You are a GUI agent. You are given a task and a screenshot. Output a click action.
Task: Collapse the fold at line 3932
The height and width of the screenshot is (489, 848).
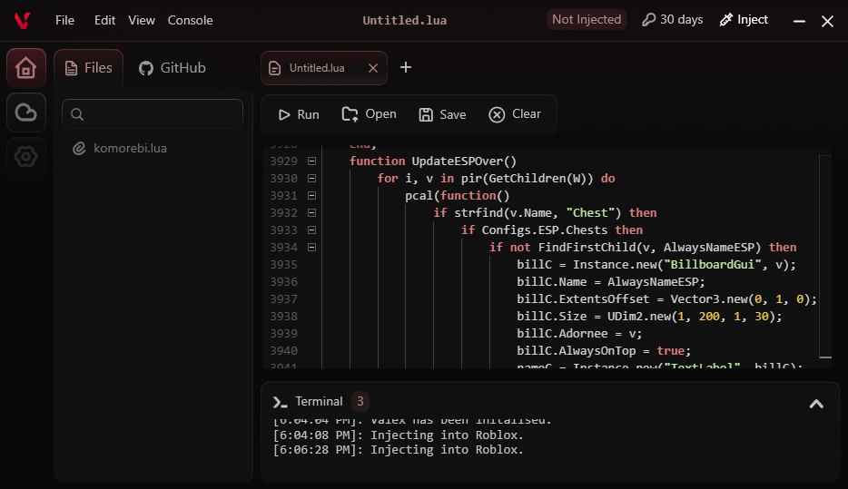point(311,213)
